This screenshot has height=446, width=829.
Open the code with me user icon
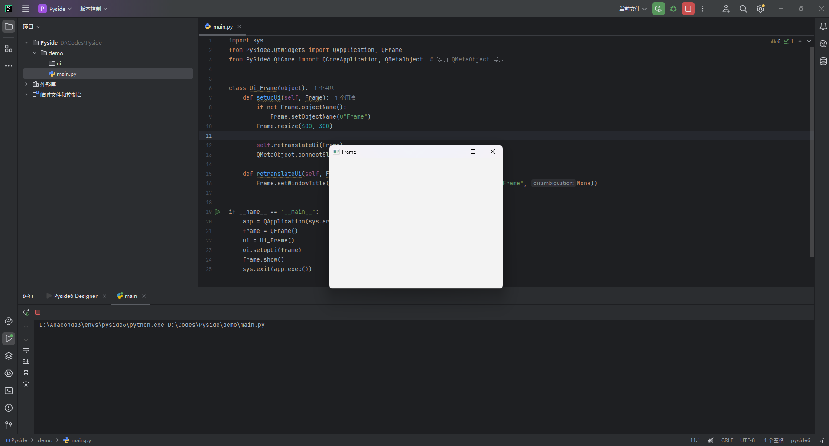(x=726, y=9)
